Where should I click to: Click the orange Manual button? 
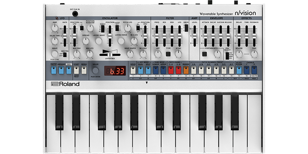click(x=186, y=70)
